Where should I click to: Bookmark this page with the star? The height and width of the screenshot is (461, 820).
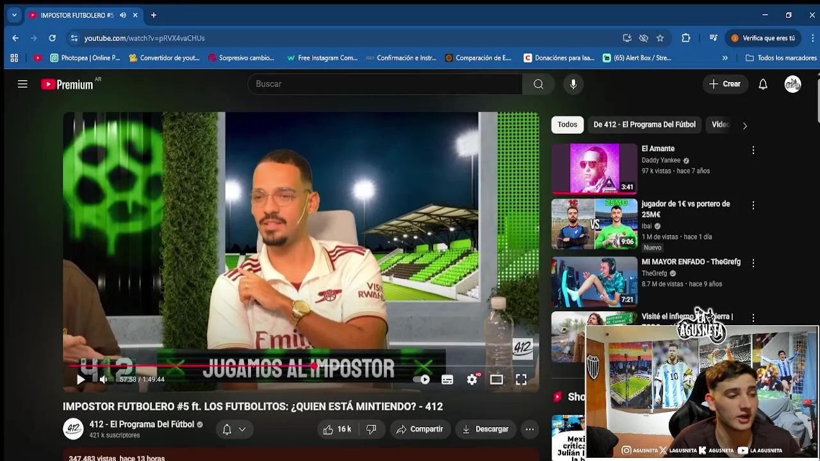coord(660,38)
